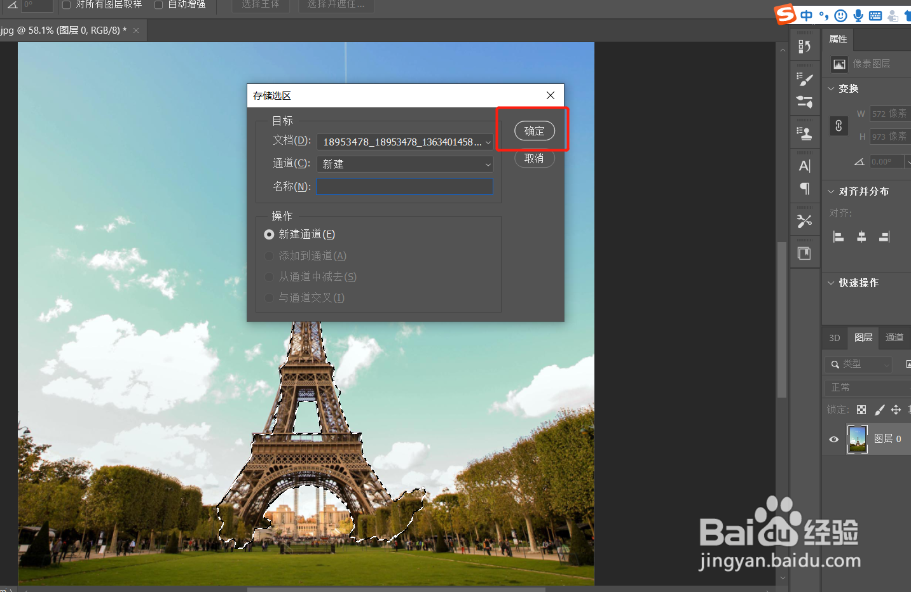Open the Paragraph panel icon
Image resolution: width=911 pixels, height=592 pixels.
coord(804,188)
